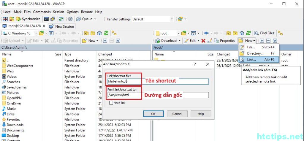Toggle the local directory tree icon
The height and width of the screenshot is (141, 304).
[114, 33]
